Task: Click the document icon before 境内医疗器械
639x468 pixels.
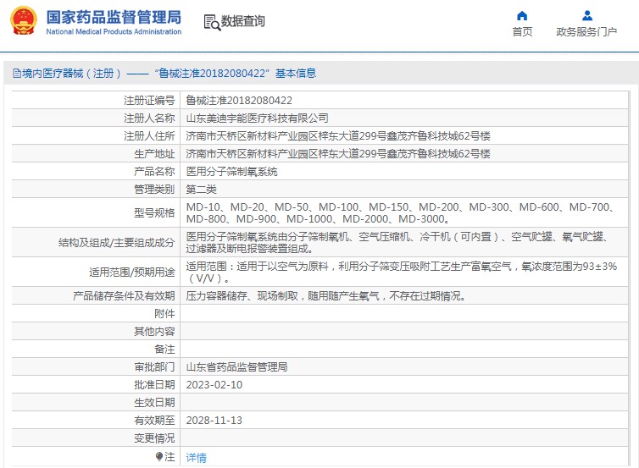Action: [x=17, y=74]
